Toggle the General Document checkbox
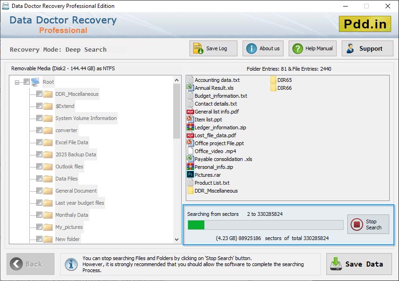 tap(39, 190)
